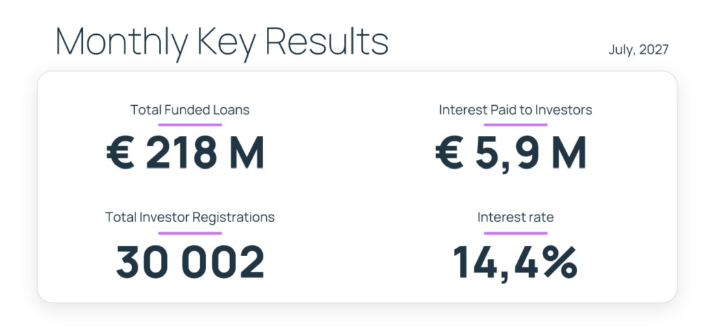Click the Interest Paid to Investors label
Viewport: 701px width, 334px height.
[515, 110]
